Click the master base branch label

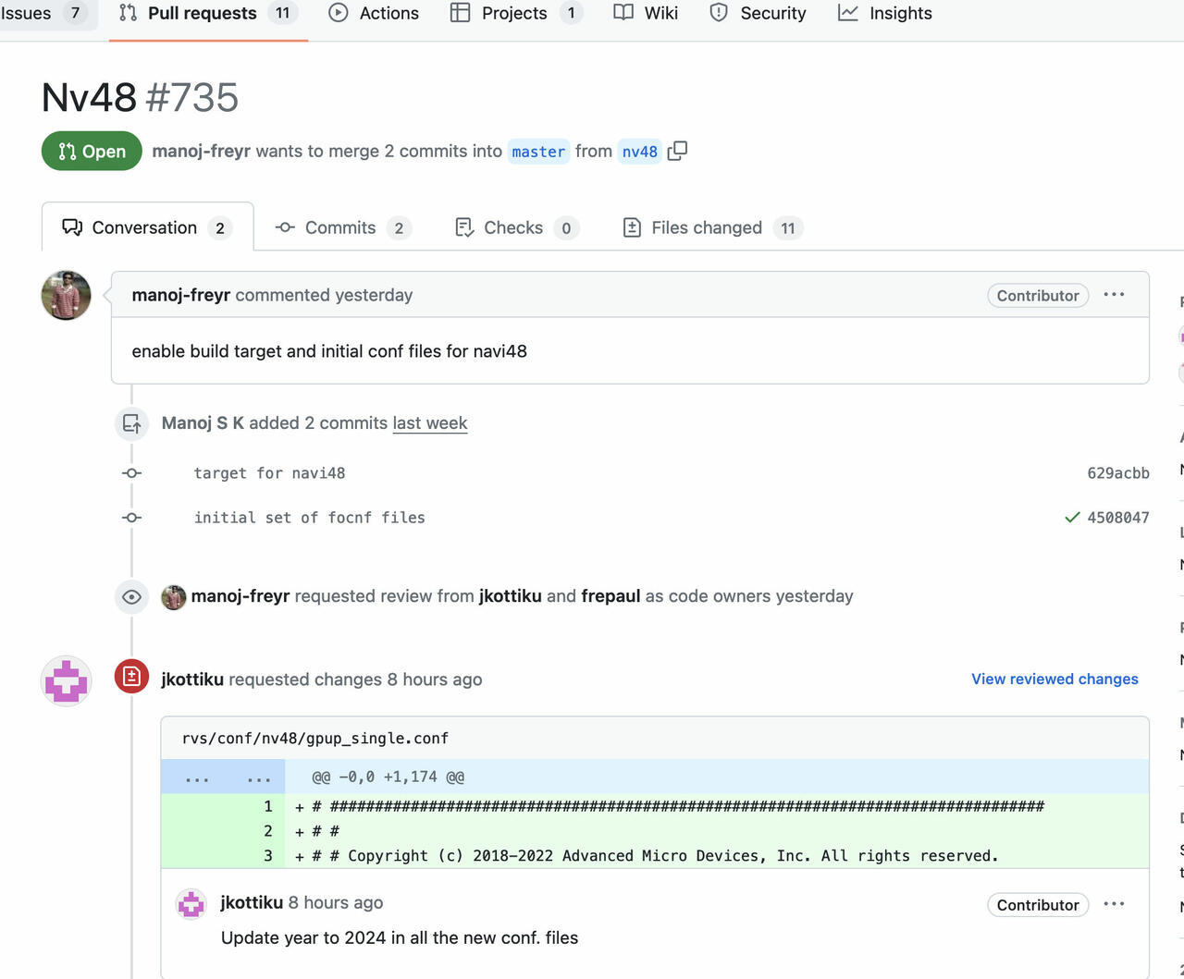pyautogui.click(x=538, y=152)
